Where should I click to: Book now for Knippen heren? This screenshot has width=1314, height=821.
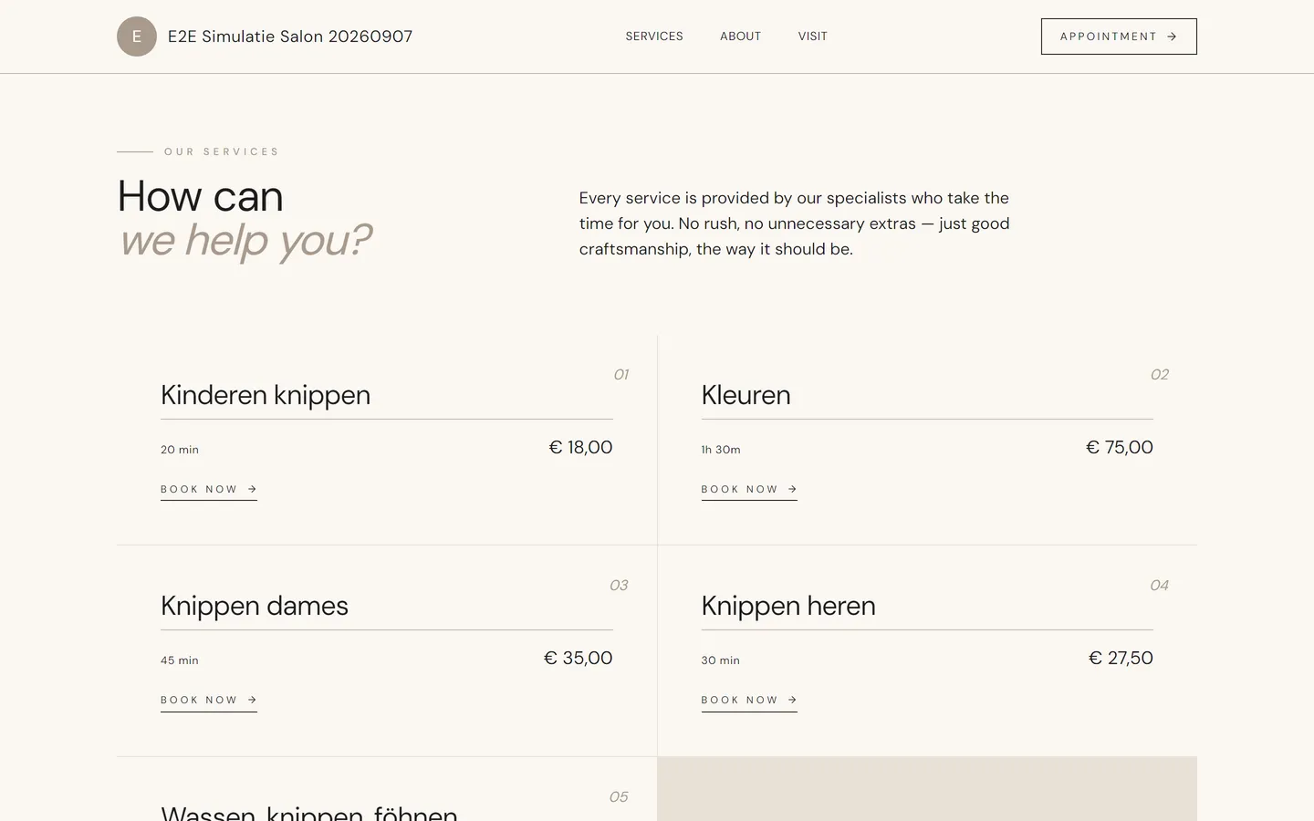pyautogui.click(x=749, y=701)
